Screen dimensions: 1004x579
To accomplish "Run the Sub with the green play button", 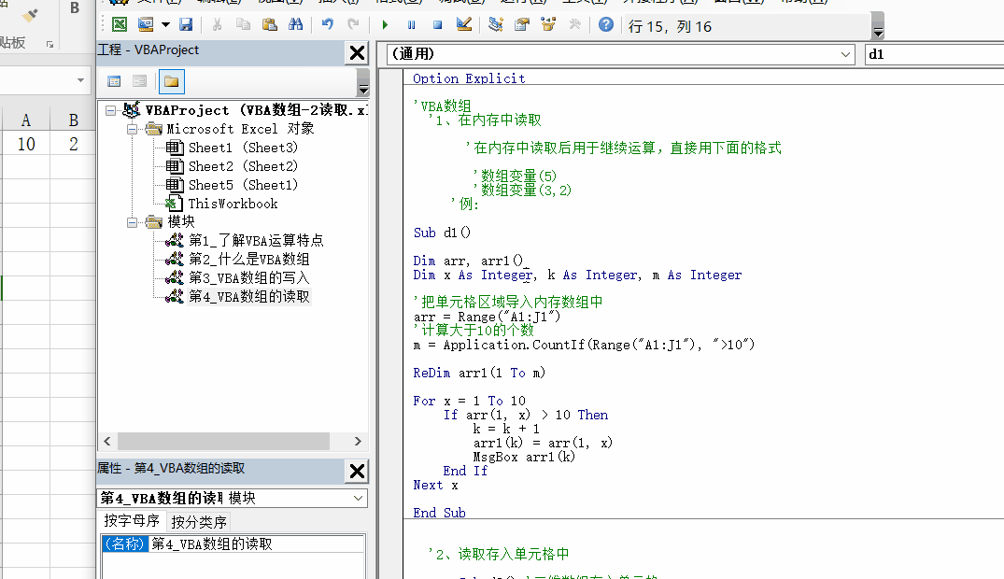I will coord(385,25).
